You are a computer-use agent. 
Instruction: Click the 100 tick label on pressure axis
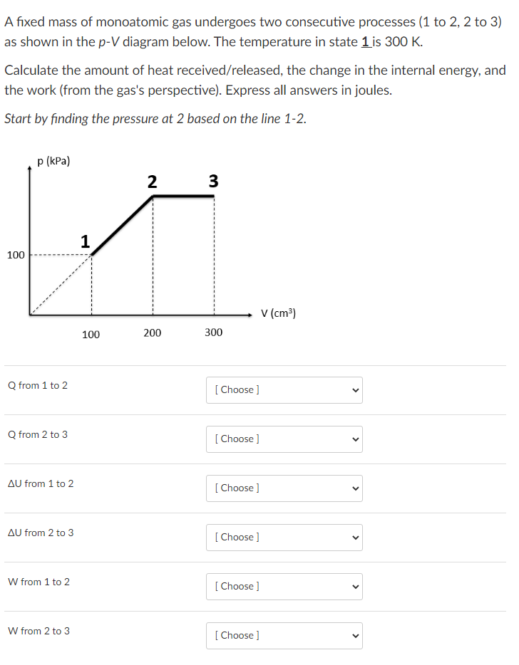[16, 255]
